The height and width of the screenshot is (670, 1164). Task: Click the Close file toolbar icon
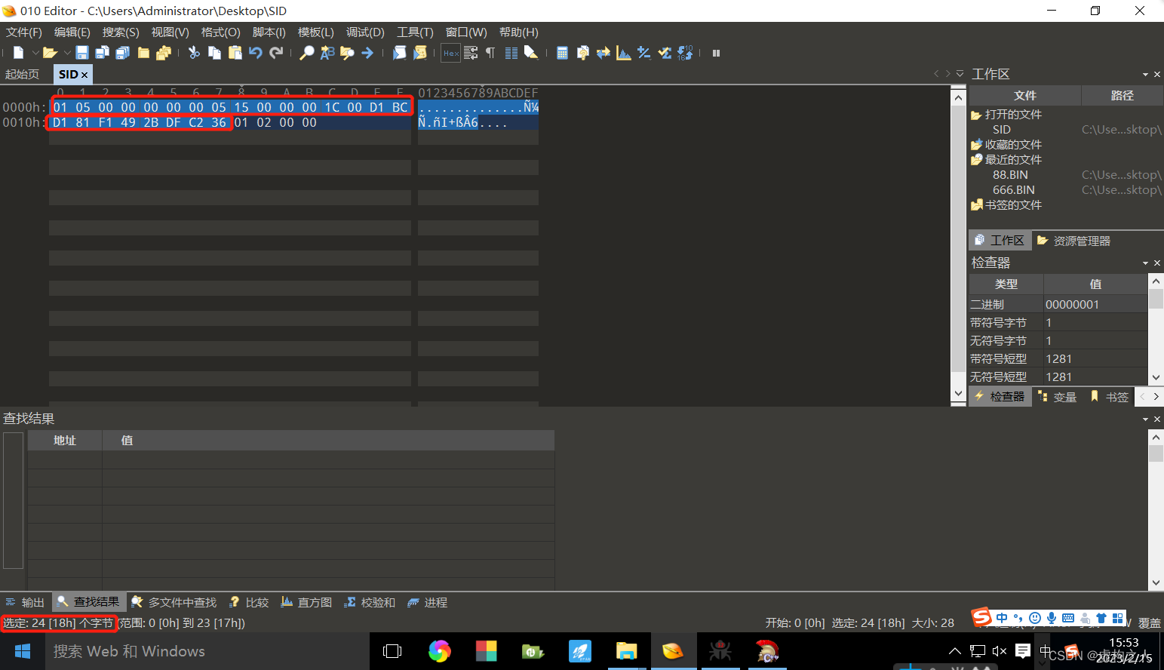point(143,53)
